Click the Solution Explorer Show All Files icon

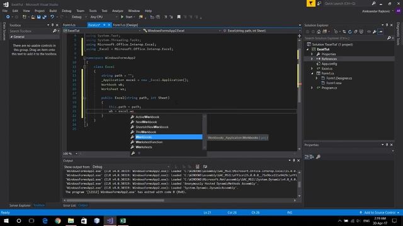tap(361, 32)
